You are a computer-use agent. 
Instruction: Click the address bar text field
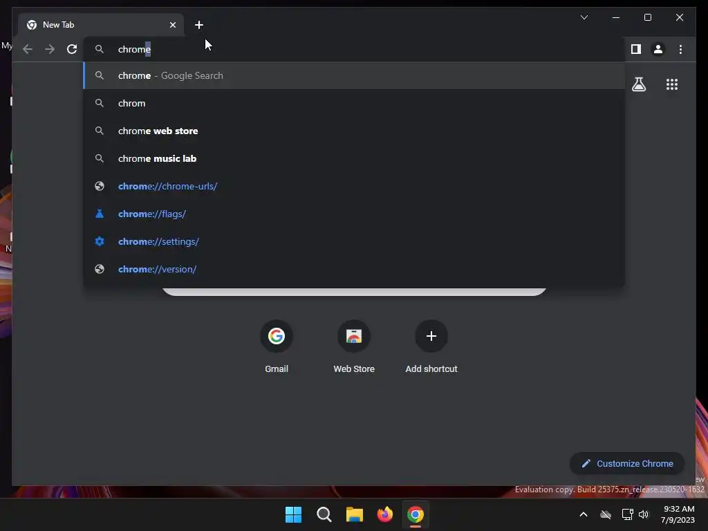[x=355, y=49]
